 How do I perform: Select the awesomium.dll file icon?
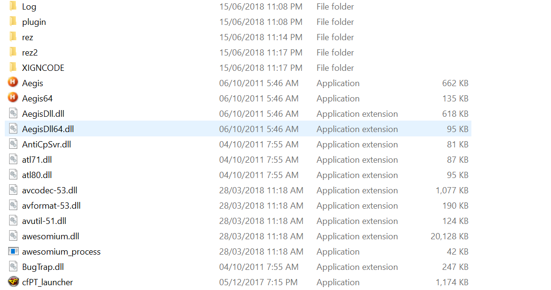tap(13, 235)
